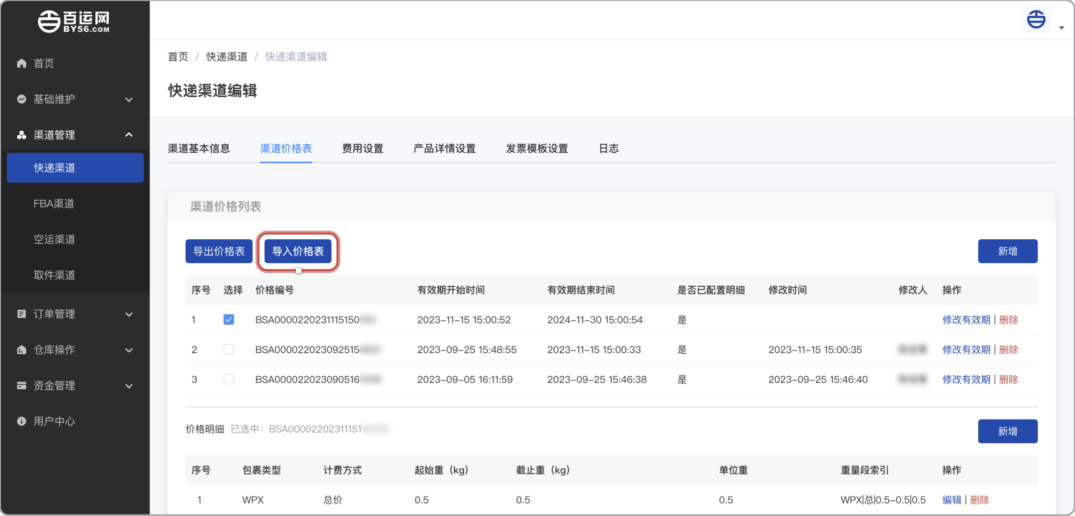
Task: Click the home icon beside 首页
Action: [x=22, y=63]
